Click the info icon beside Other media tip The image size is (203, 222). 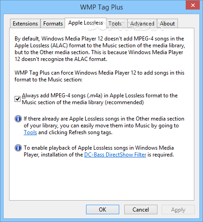(18, 119)
